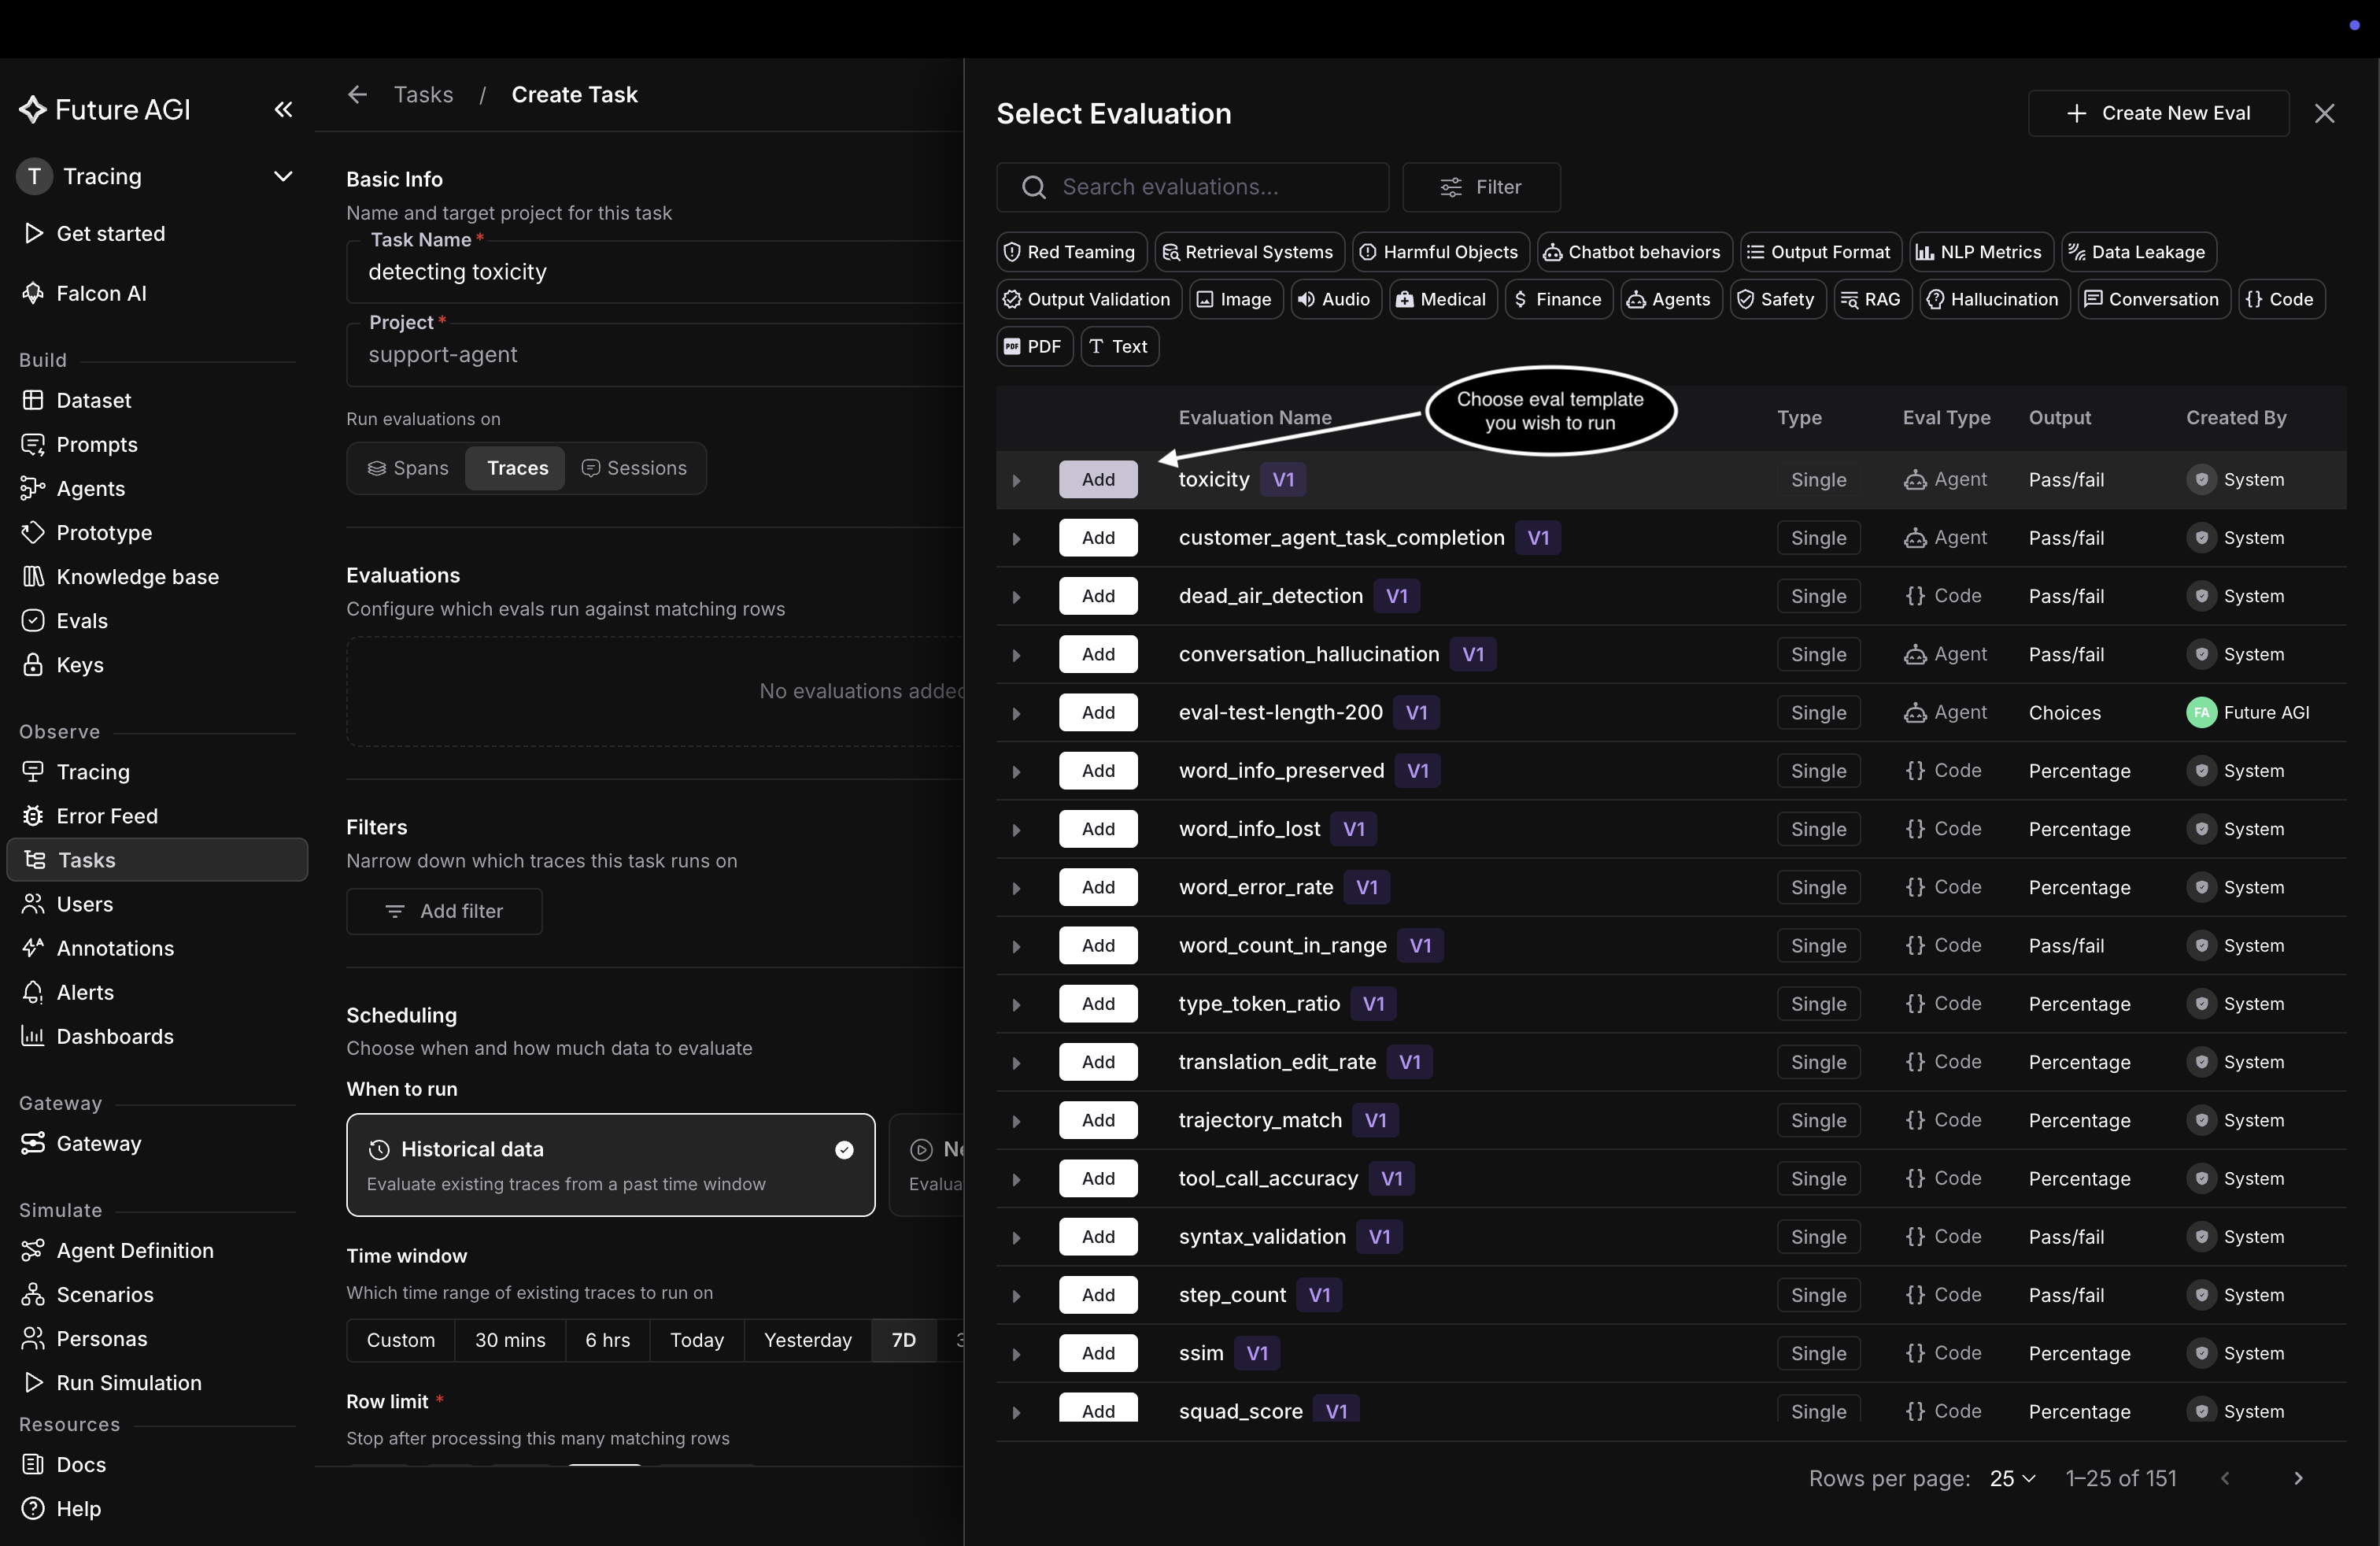Add the toxicity evaluation
The width and height of the screenshot is (2380, 1546).
click(1098, 479)
